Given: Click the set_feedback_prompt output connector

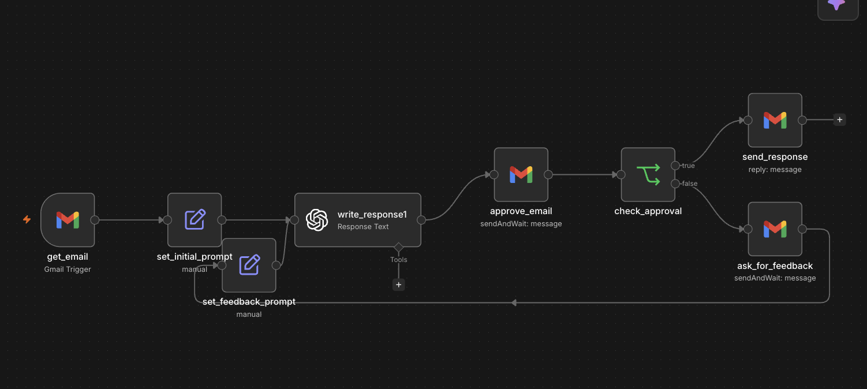Looking at the screenshot, I should 276,265.
